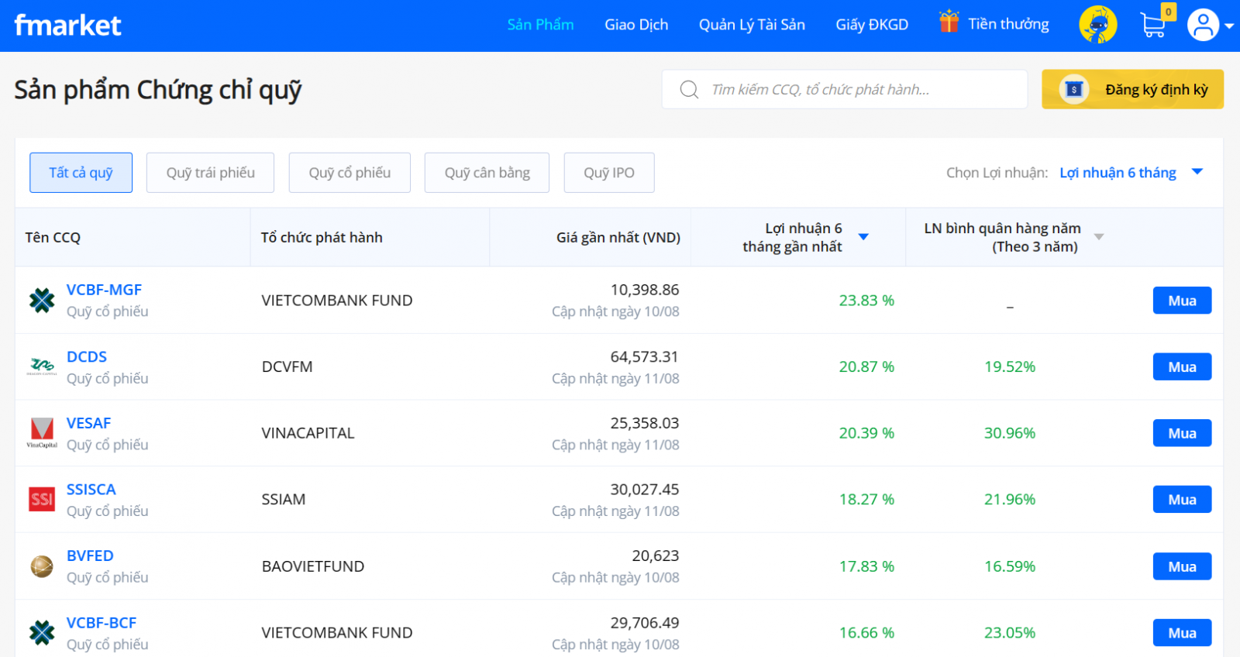Click DCVFM issuer cell

[287, 367]
